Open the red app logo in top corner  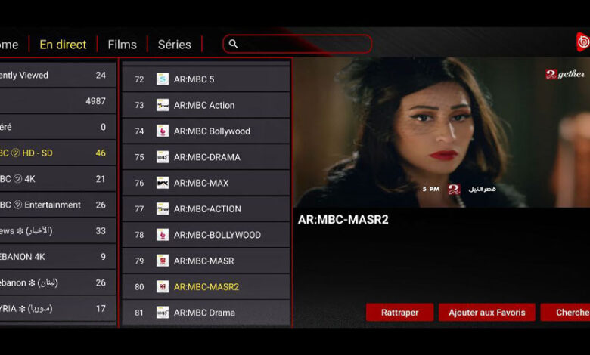coord(582,42)
